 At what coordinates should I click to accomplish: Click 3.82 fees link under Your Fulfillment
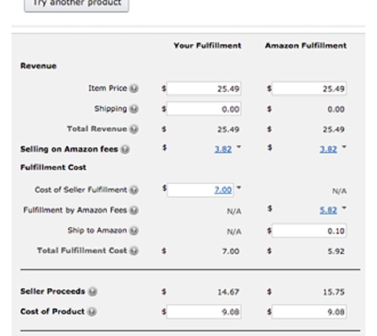(223, 149)
